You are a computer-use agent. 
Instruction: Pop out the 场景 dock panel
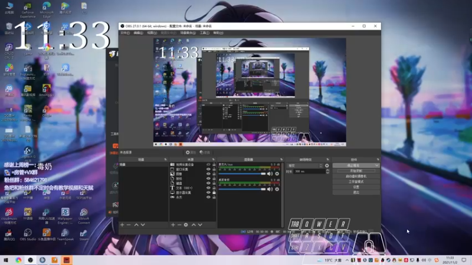(165, 160)
